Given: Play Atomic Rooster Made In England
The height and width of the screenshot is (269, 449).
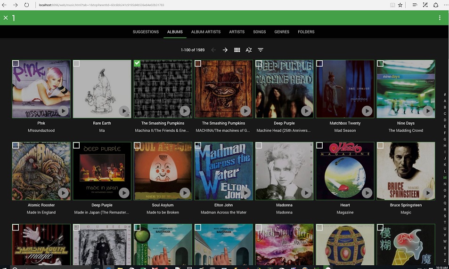Looking at the screenshot, I should (63, 193).
